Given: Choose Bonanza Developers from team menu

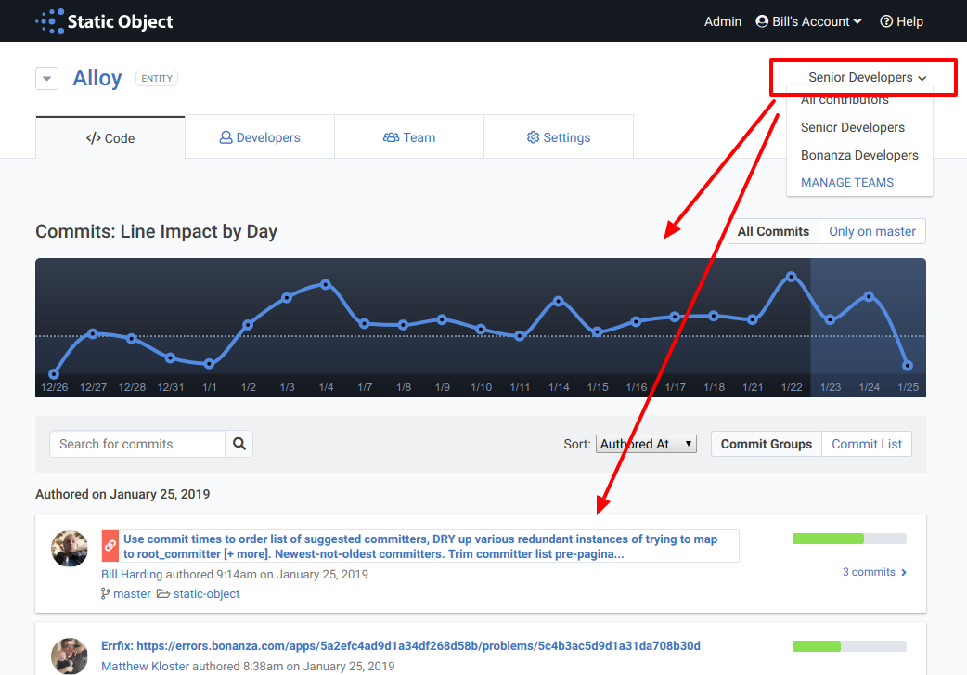Looking at the screenshot, I should tap(859, 155).
